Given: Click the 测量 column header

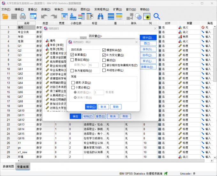Looking at the screenshot, I should 189,23.
